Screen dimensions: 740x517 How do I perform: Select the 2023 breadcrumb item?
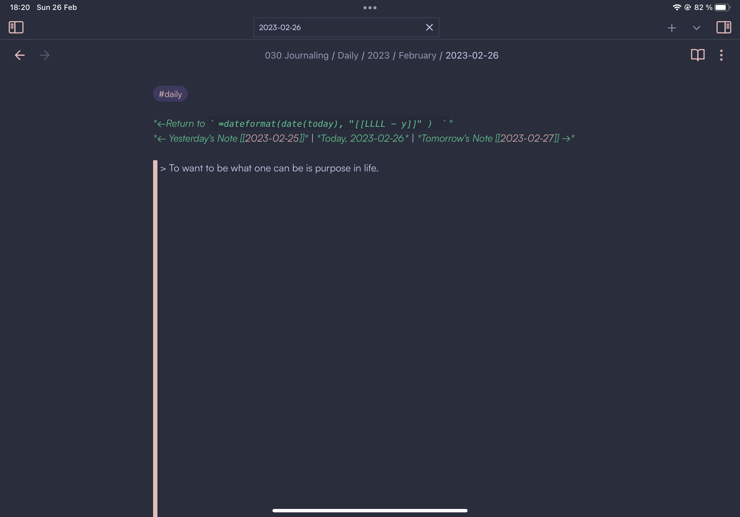click(378, 55)
